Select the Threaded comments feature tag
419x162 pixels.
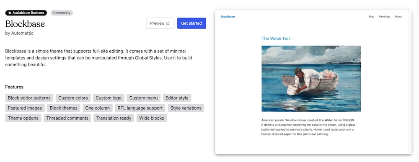click(67, 118)
